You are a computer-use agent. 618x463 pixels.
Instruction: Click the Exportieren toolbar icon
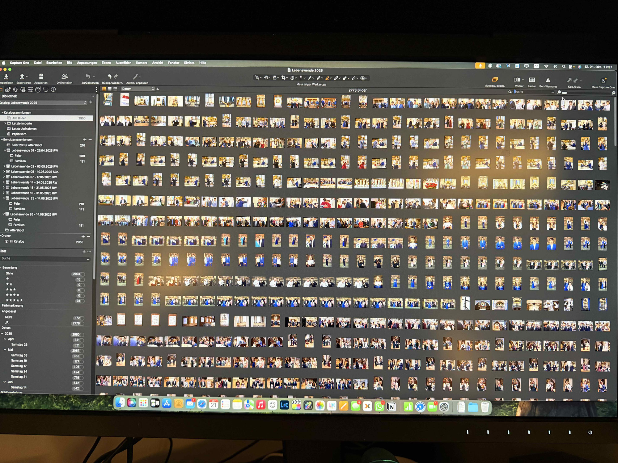tap(22, 77)
